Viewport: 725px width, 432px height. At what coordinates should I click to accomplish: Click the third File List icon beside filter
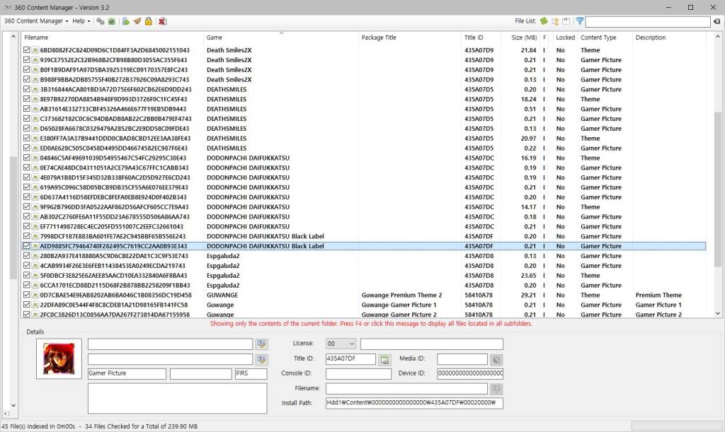pyautogui.click(x=566, y=21)
